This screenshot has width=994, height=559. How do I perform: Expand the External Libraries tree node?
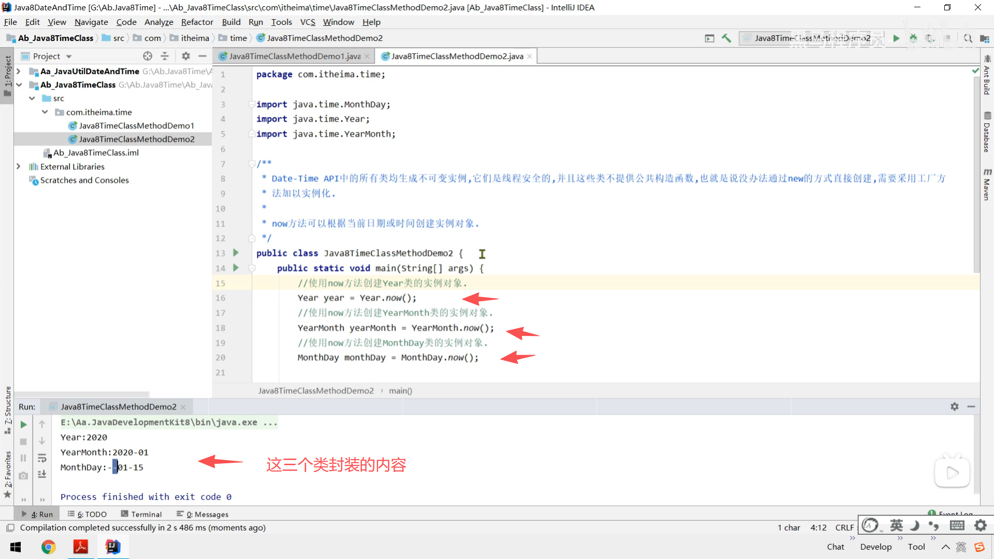(x=19, y=166)
